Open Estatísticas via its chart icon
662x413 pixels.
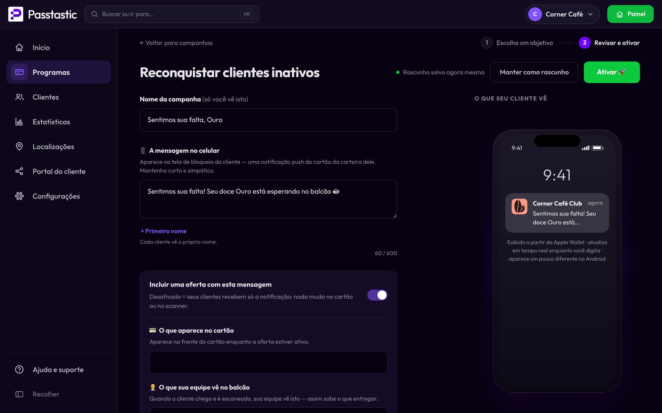click(19, 122)
